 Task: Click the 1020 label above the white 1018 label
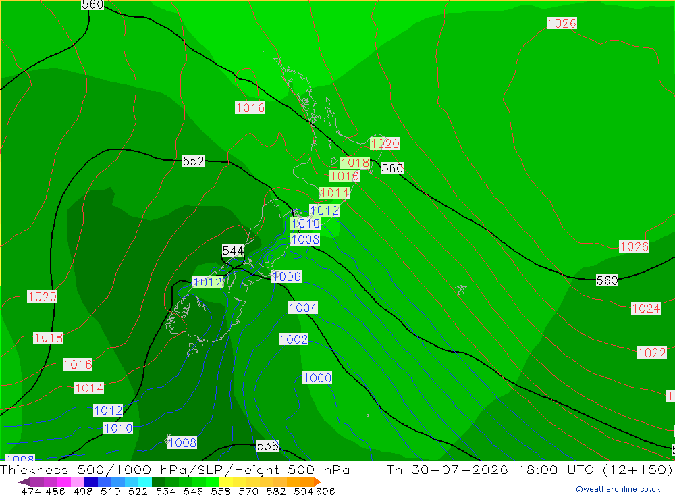[x=42, y=297]
